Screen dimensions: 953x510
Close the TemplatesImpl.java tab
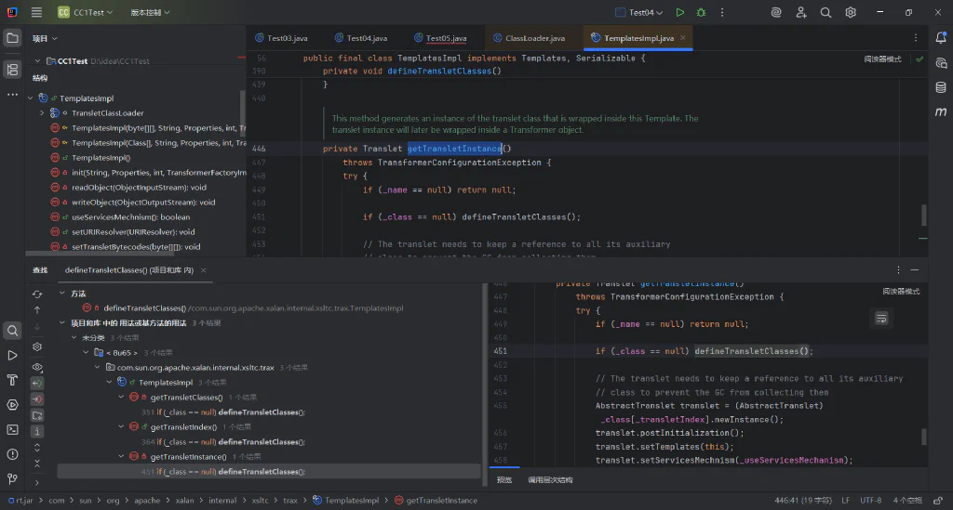(682, 37)
